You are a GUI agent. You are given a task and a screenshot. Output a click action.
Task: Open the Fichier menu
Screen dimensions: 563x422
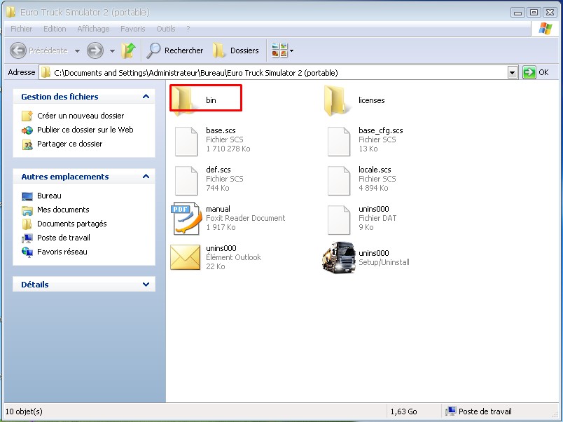[x=21, y=29]
